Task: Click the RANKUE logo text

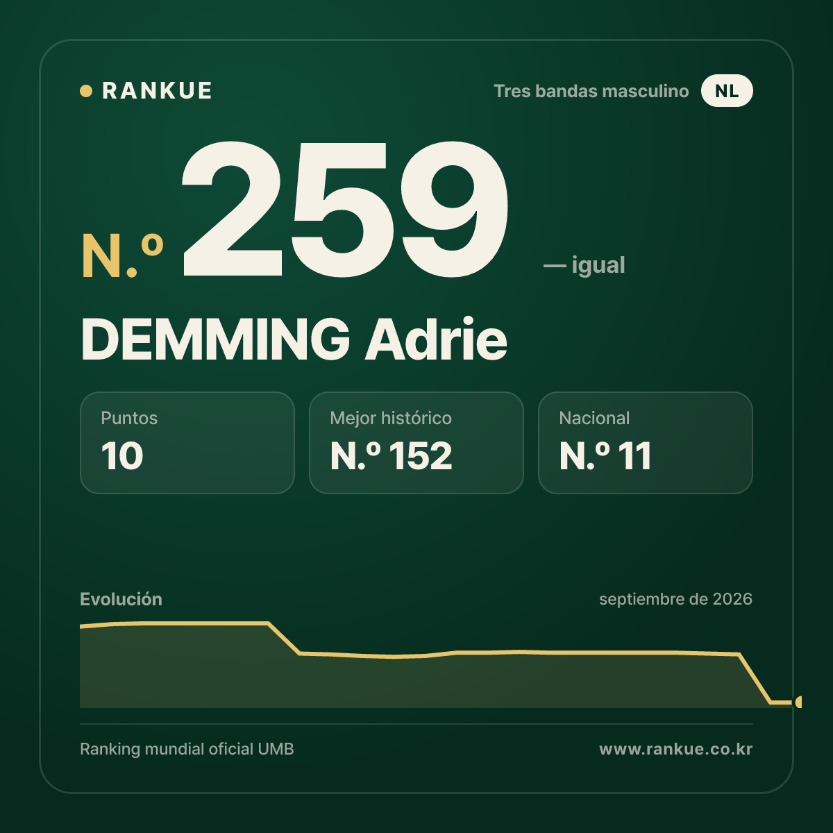Action: 157,91
